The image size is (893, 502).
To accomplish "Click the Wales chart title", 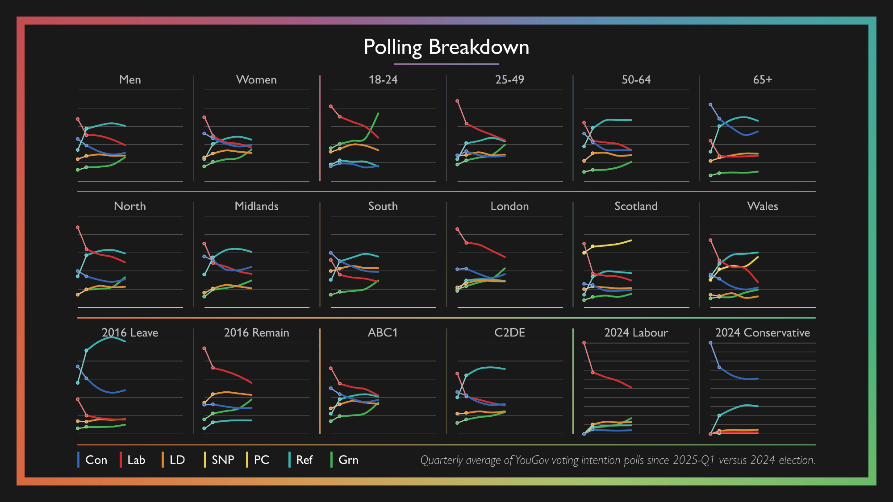I will click(762, 206).
